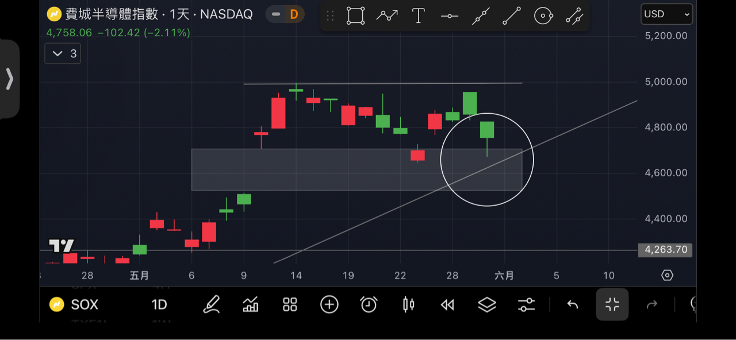Tap the 五月 time axis label
736x340 pixels.
click(x=139, y=276)
